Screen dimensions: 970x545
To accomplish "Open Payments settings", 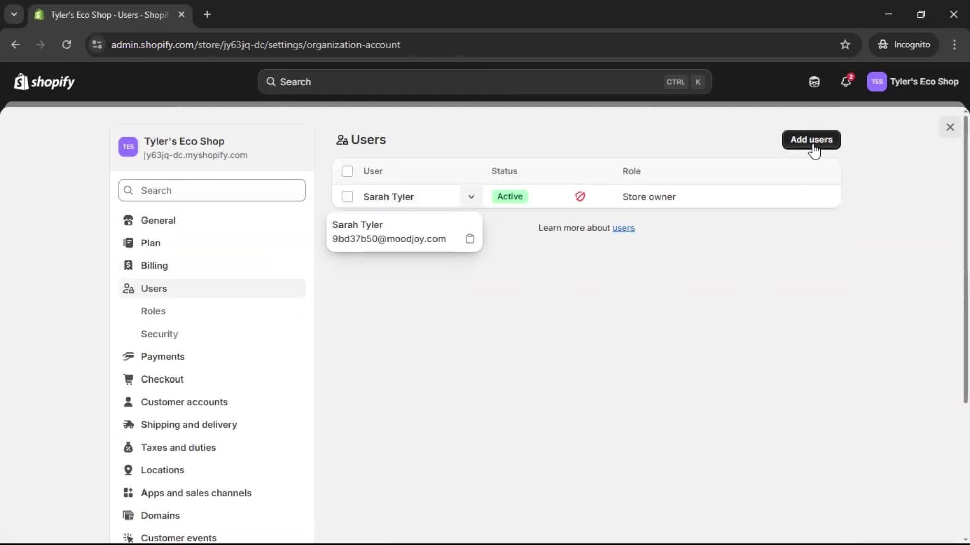I will click(163, 356).
